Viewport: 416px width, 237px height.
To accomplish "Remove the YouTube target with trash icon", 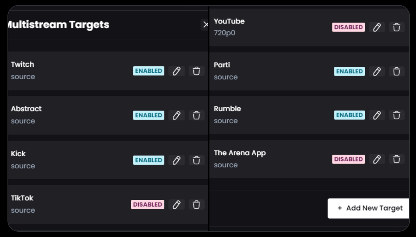I will (x=396, y=27).
